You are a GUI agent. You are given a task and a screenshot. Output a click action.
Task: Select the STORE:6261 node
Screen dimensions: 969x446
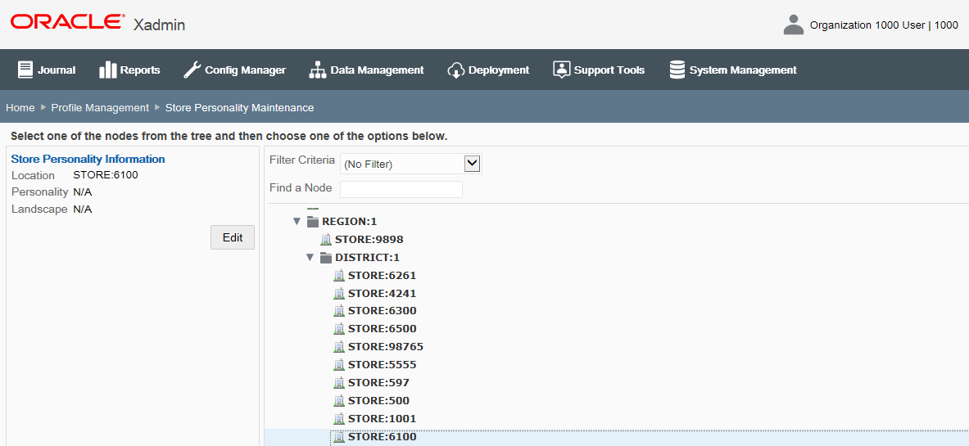[382, 275]
